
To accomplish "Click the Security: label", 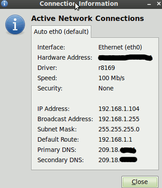I will (50, 88).
